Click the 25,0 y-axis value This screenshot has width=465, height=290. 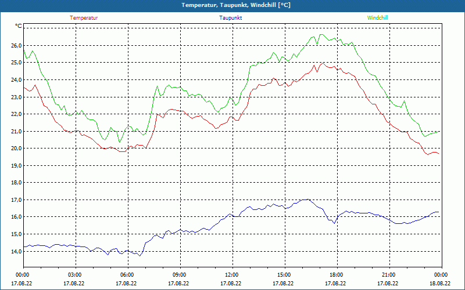point(16,63)
